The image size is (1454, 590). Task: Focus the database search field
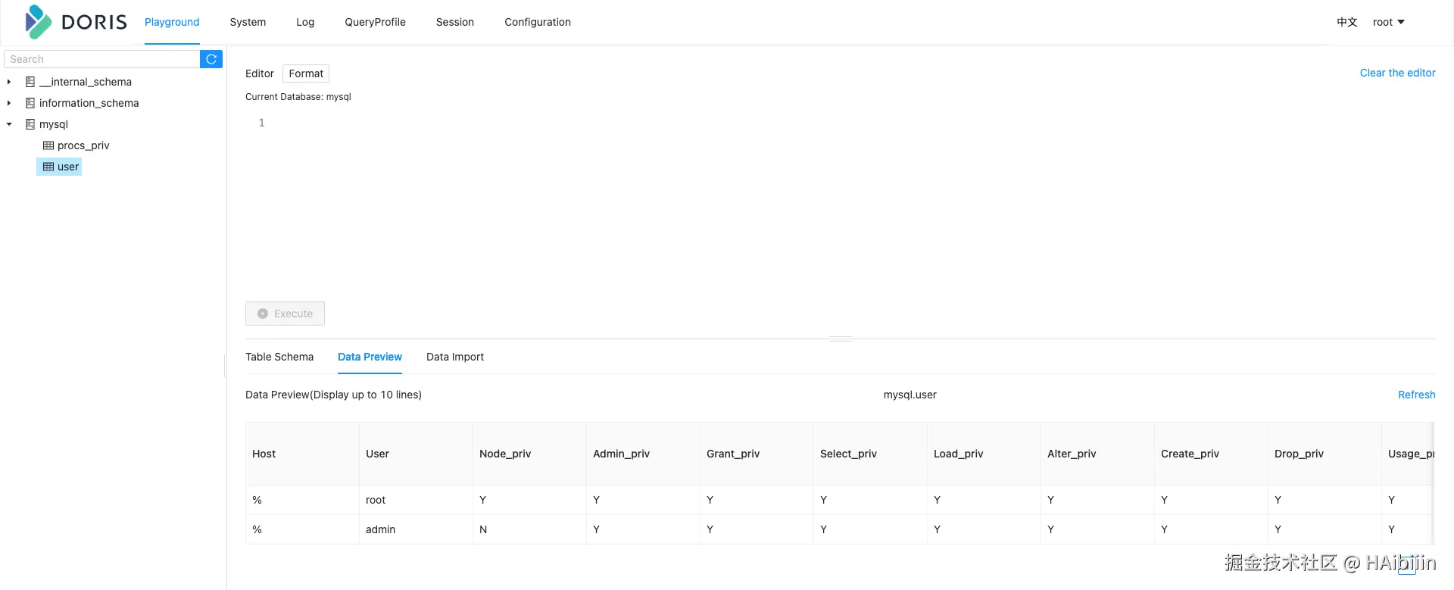(x=102, y=59)
